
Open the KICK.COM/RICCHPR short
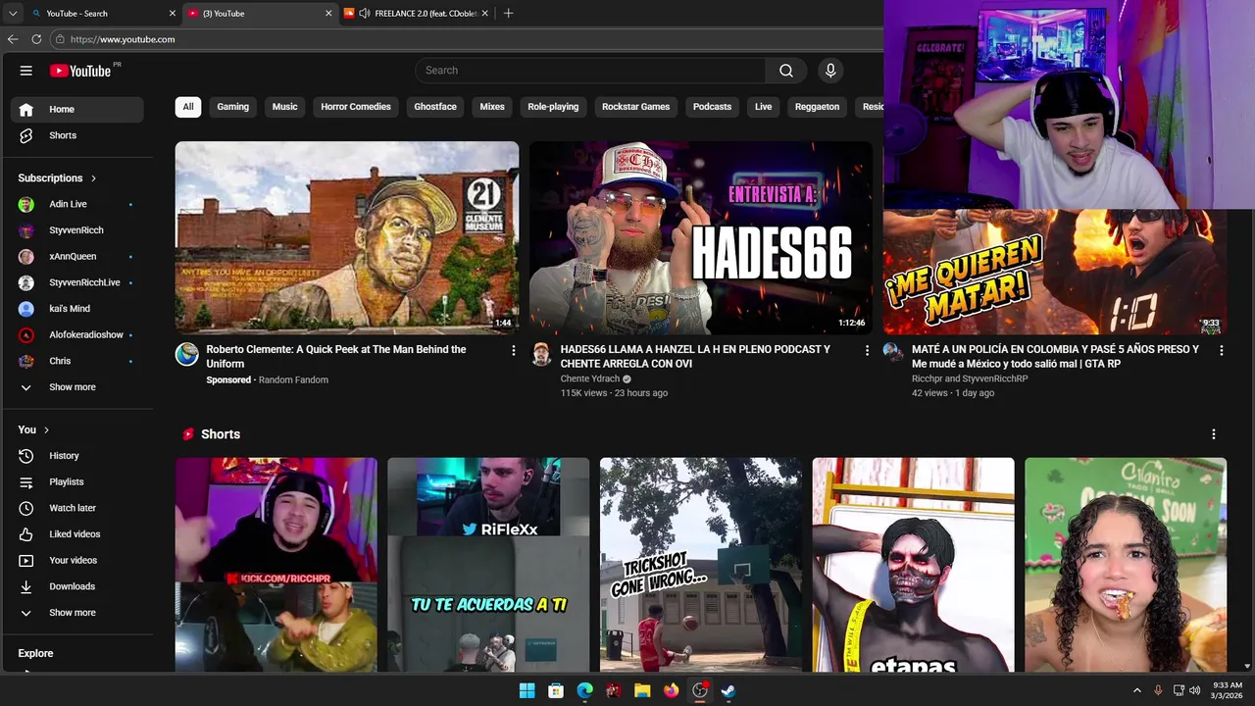(276, 565)
